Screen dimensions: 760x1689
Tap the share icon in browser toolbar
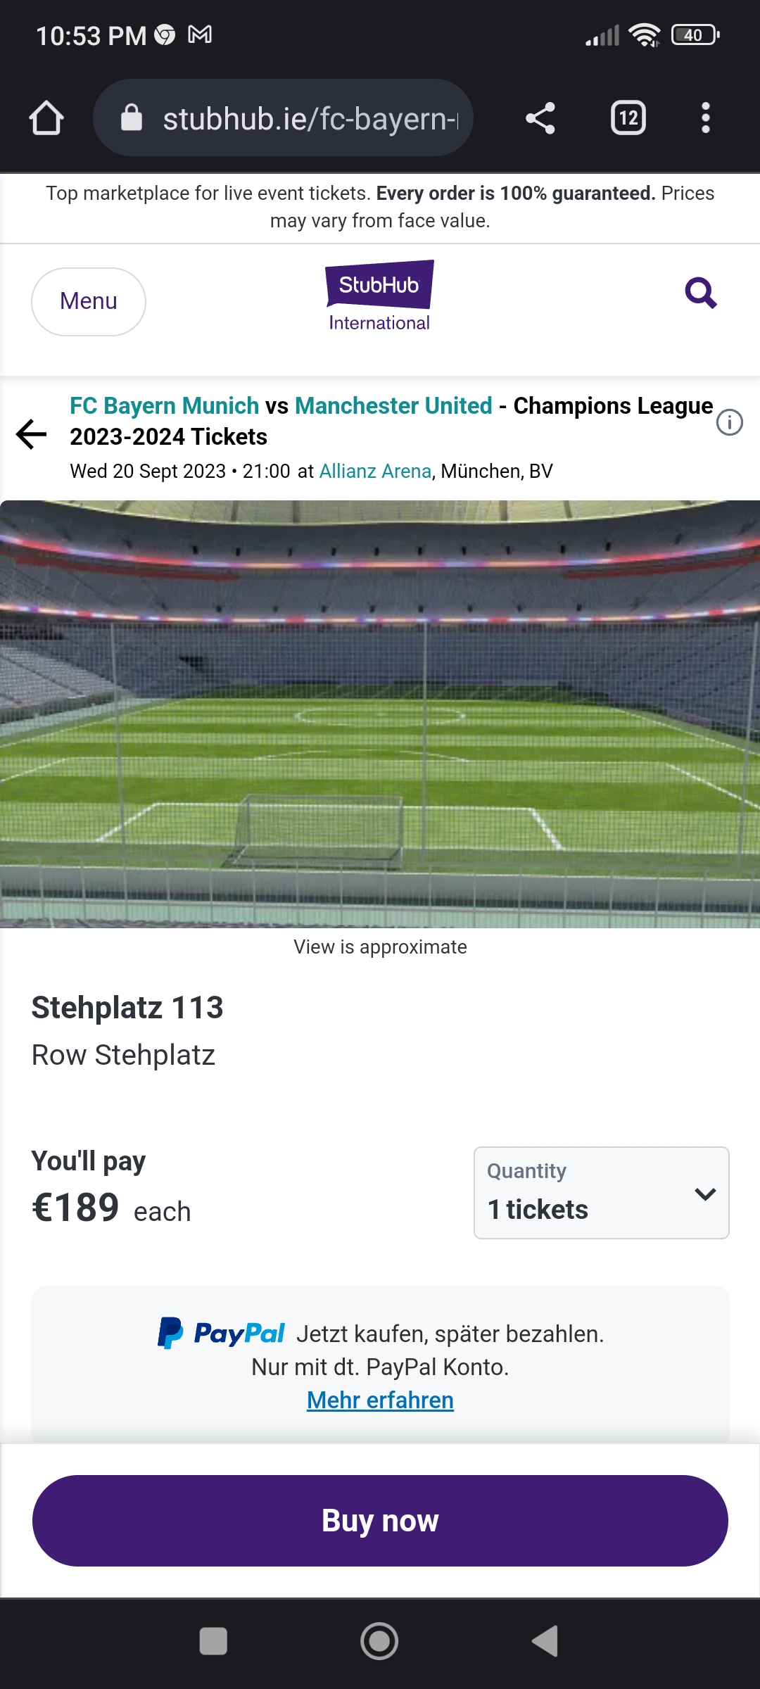click(540, 118)
